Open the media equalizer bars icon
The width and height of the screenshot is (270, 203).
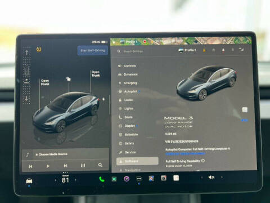pyautogui.click(x=83, y=165)
